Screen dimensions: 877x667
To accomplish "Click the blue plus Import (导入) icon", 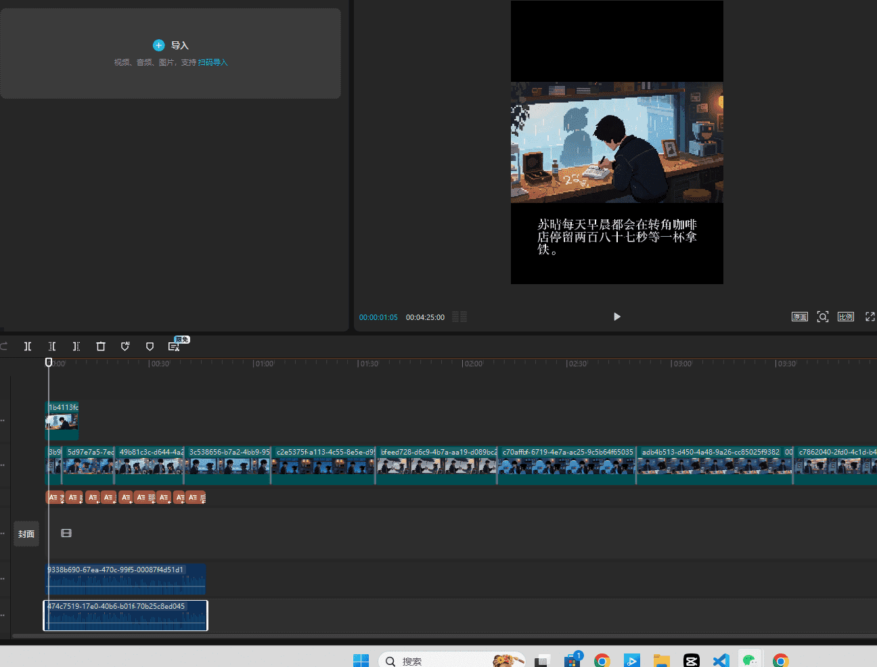I will click(158, 45).
